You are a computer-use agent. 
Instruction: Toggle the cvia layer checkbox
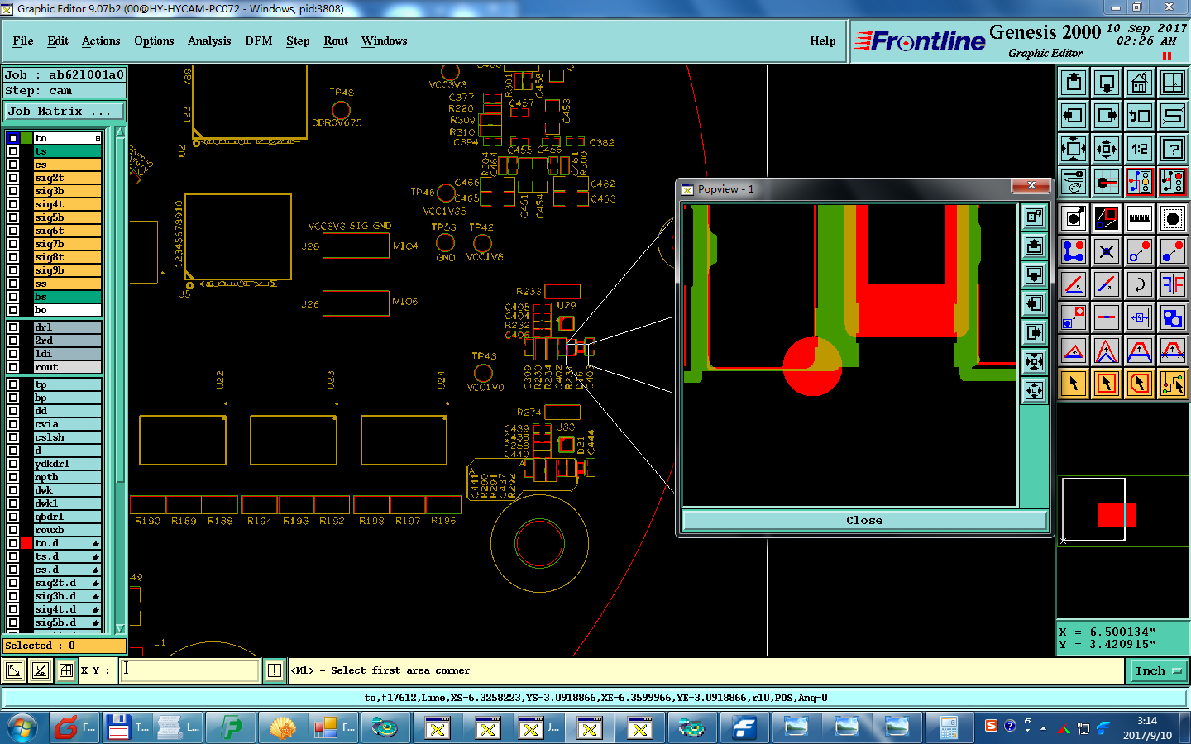coord(13,424)
